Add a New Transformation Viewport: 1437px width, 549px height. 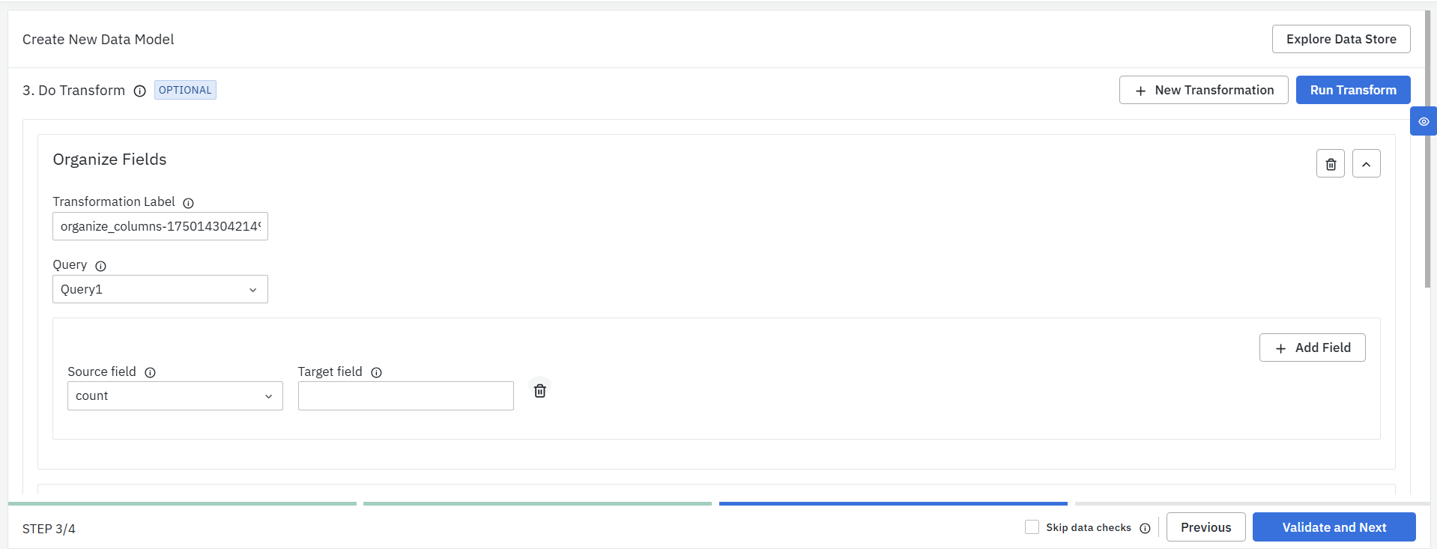pyautogui.click(x=1203, y=90)
